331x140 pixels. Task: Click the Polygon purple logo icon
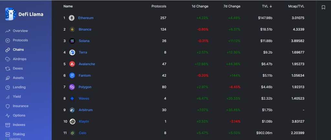tap(72, 87)
